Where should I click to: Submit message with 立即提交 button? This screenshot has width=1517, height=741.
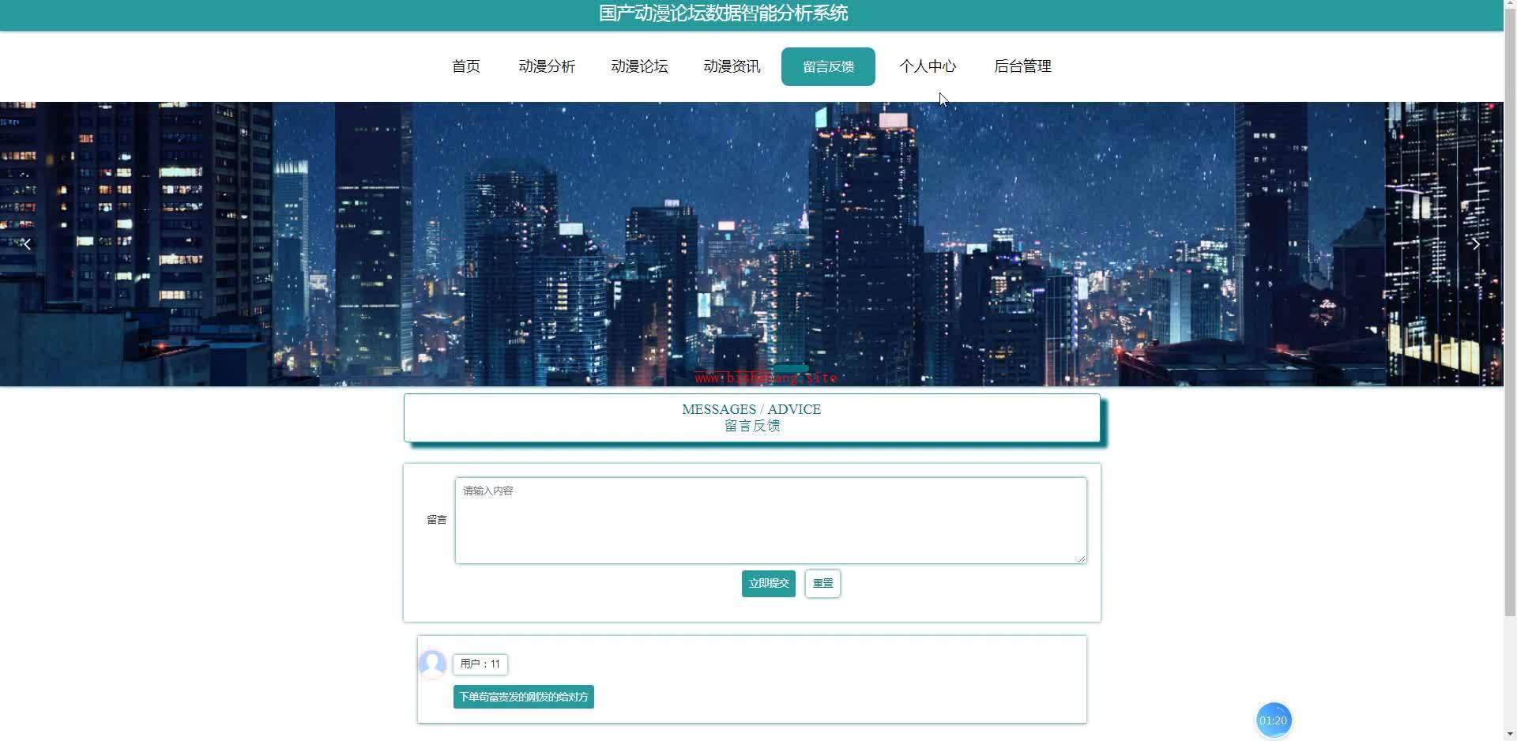click(769, 584)
